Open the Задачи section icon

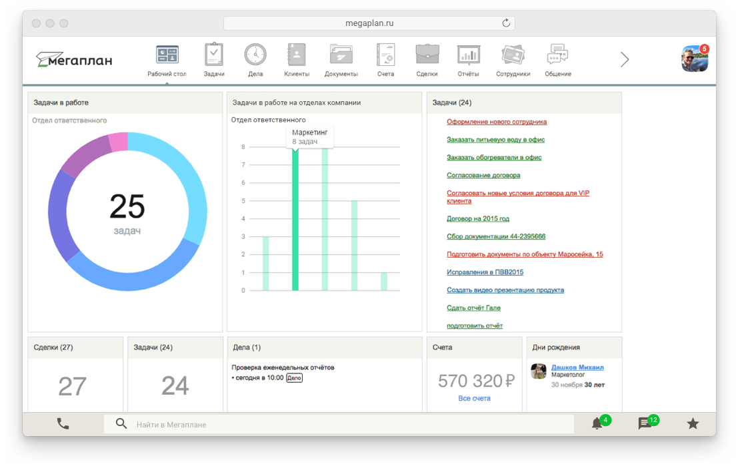pos(214,55)
